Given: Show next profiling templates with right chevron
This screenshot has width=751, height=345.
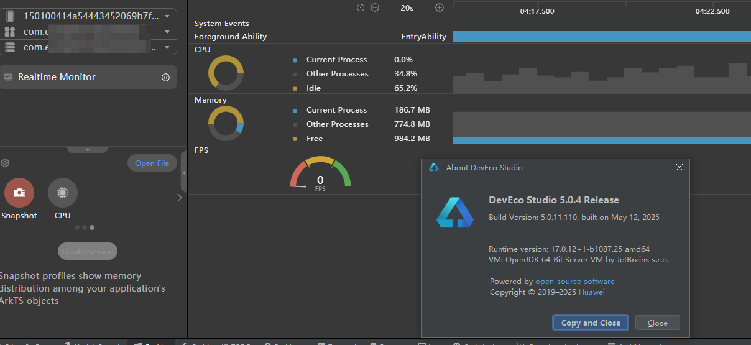Looking at the screenshot, I should click(179, 198).
